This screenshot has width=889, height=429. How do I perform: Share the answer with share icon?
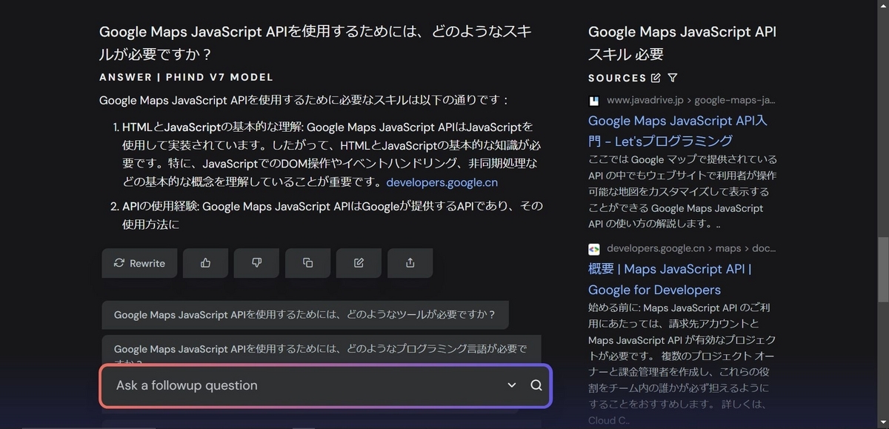pos(410,263)
